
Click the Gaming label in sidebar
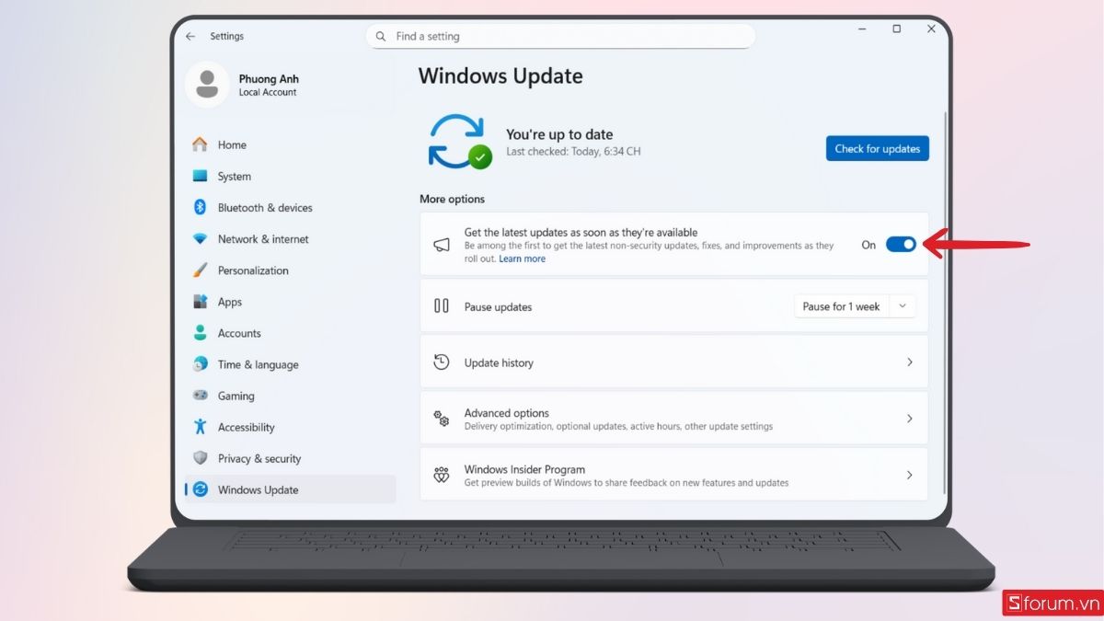click(236, 396)
